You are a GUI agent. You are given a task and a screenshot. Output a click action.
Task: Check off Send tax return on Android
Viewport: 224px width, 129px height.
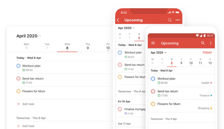pyautogui.click(x=153, y=91)
